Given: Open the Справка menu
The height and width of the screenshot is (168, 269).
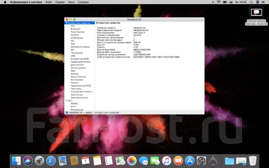Looking at the screenshot, I should pyautogui.click(x=83, y=2).
